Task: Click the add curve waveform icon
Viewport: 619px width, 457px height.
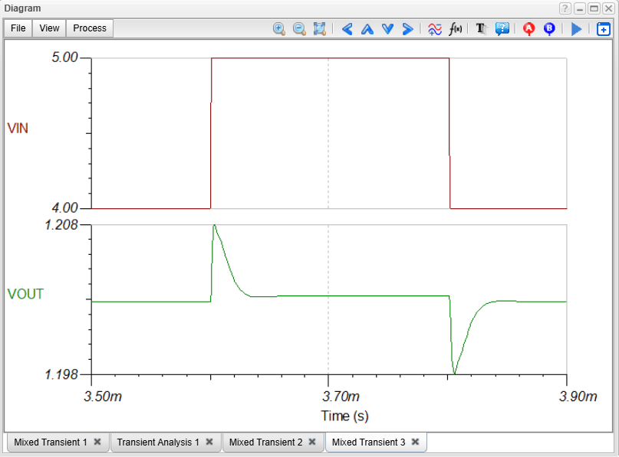Action: click(x=434, y=28)
